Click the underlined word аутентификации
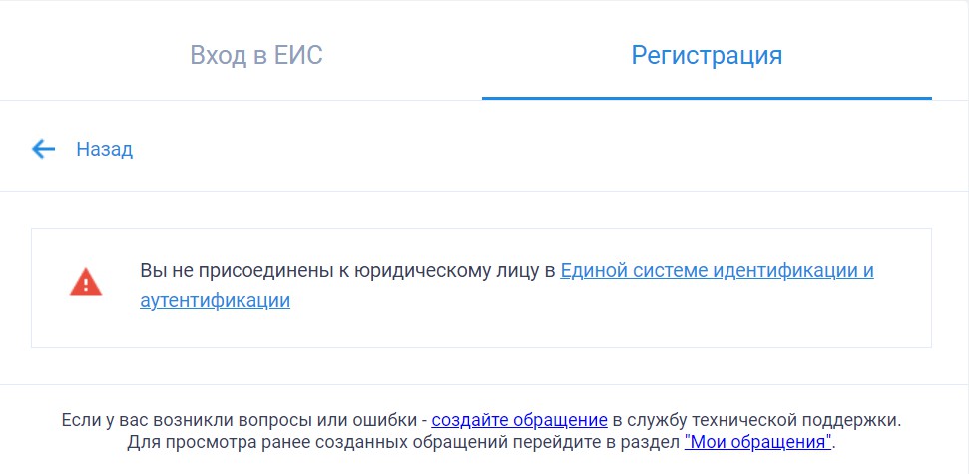Screen dimensions: 969x474 (x=216, y=301)
